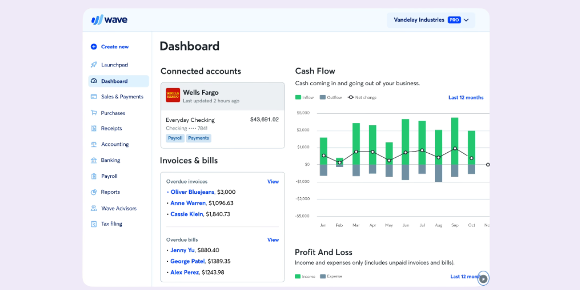
Task: Open Wave Advisors from the sidebar
Action: pos(117,208)
